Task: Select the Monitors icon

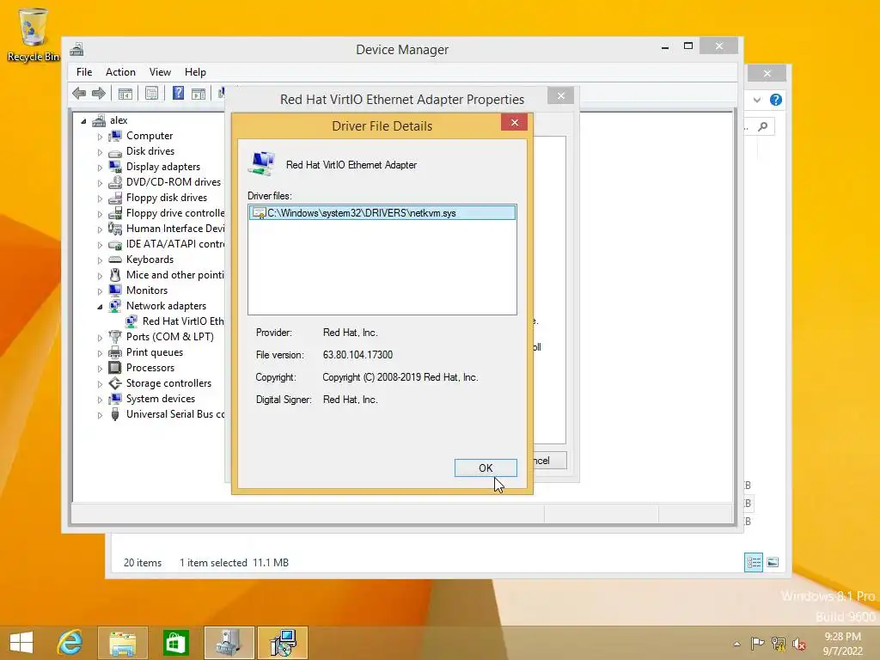Action: (x=115, y=290)
